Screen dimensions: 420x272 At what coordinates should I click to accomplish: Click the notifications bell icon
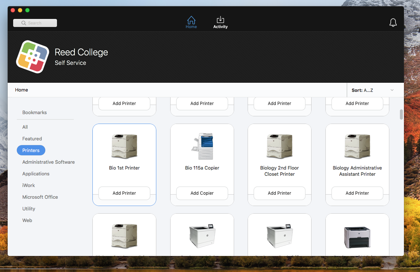[393, 23]
